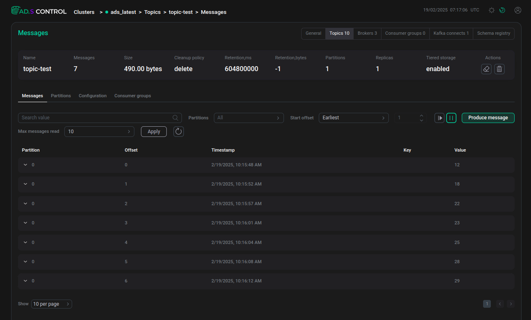Open the Consumer groups 0 tab
531x320 pixels.
405,34
